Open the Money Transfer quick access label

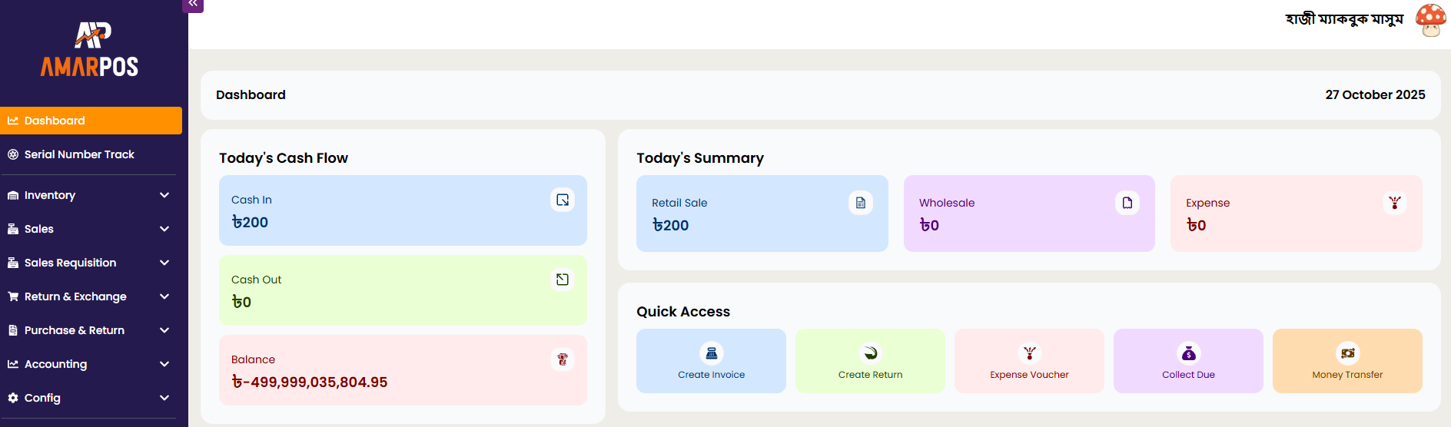(1348, 375)
